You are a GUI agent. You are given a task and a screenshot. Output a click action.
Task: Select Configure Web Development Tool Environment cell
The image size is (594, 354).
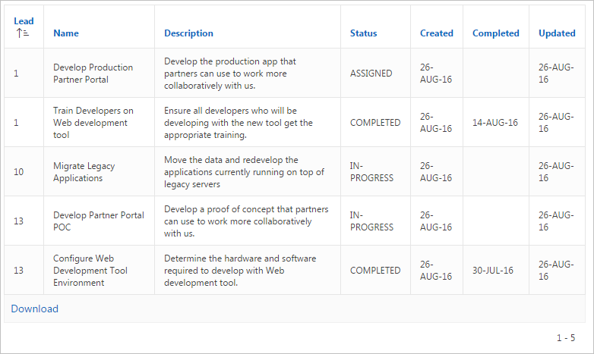(90, 271)
